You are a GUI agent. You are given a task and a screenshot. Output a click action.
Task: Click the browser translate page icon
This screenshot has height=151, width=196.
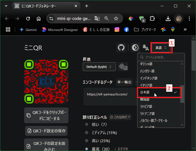[97, 18]
